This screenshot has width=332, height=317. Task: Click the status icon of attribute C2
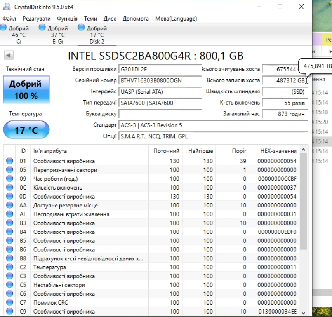(10, 267)
